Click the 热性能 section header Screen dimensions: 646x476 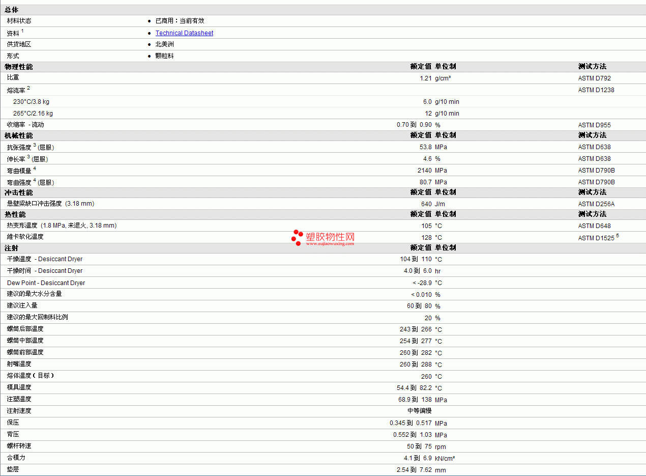pos(15,214)
